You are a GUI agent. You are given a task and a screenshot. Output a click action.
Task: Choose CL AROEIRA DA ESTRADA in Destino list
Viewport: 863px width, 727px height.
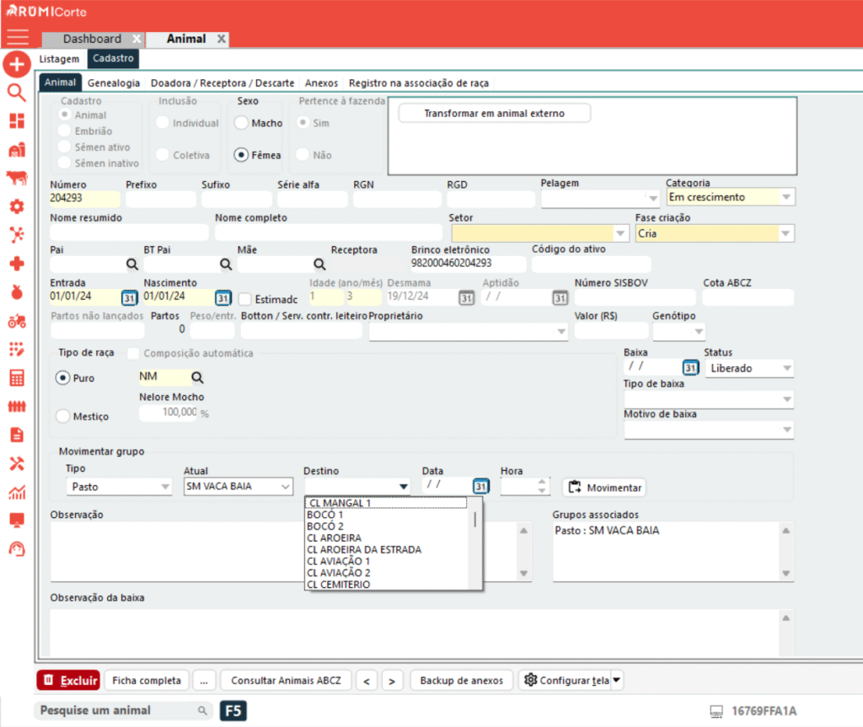coord(364,550)
